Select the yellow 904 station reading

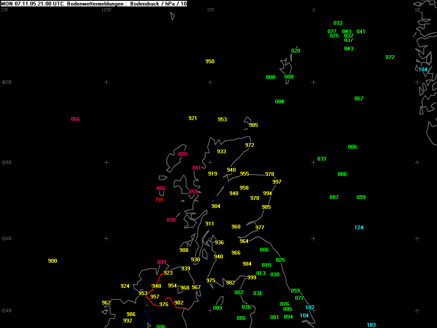click(x=216, y=206)
